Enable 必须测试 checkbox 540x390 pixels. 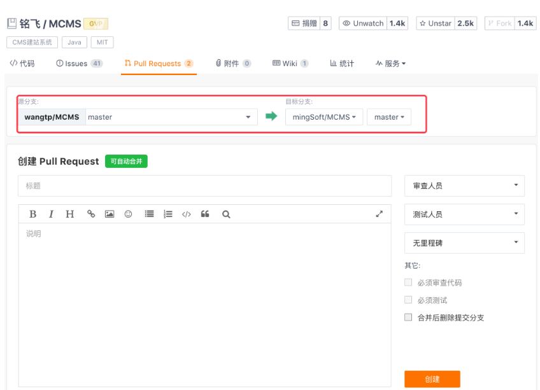click(408, 300)
